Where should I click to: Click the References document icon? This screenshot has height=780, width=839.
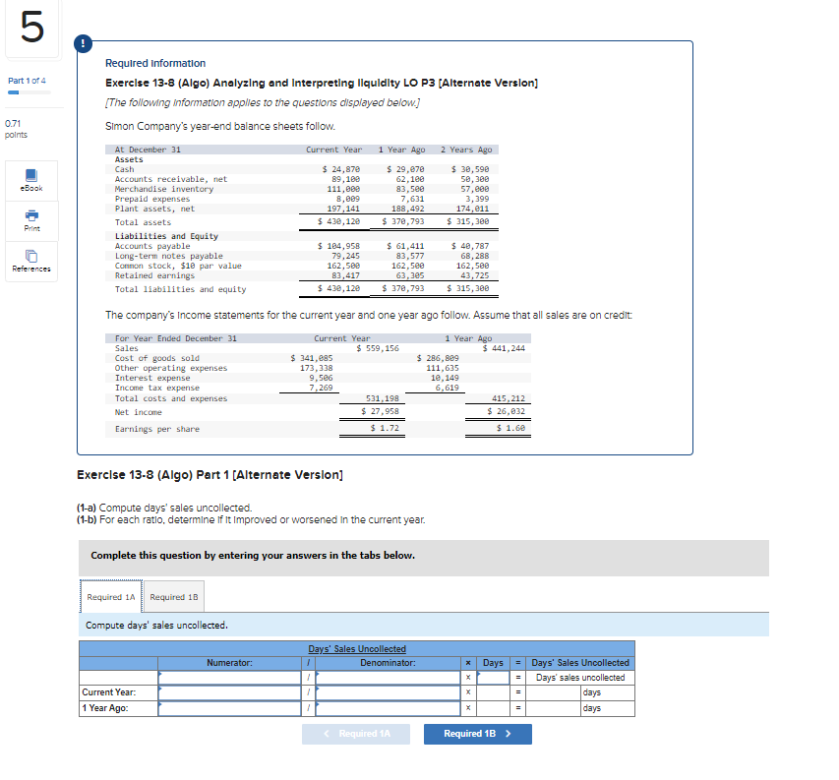(x=30, y=255)
